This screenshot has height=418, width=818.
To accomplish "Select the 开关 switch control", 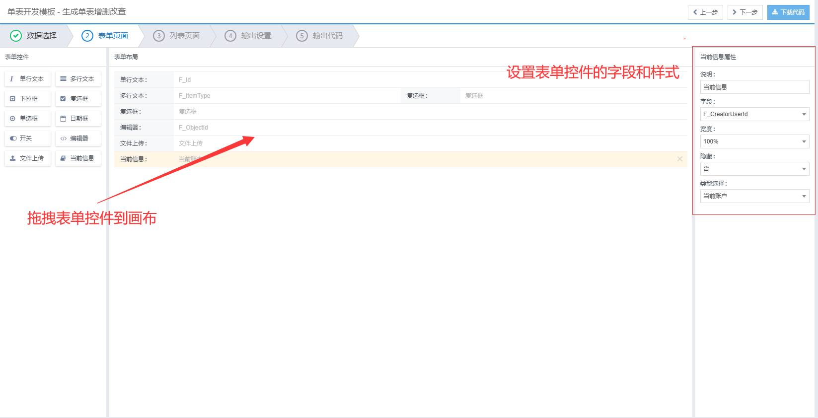I will (x=28, y=139).
